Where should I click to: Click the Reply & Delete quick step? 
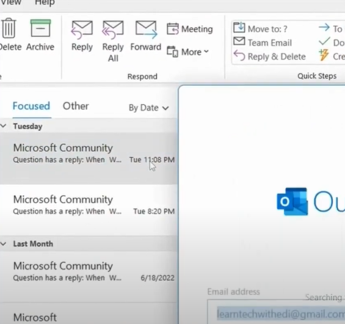pos(269,56)
